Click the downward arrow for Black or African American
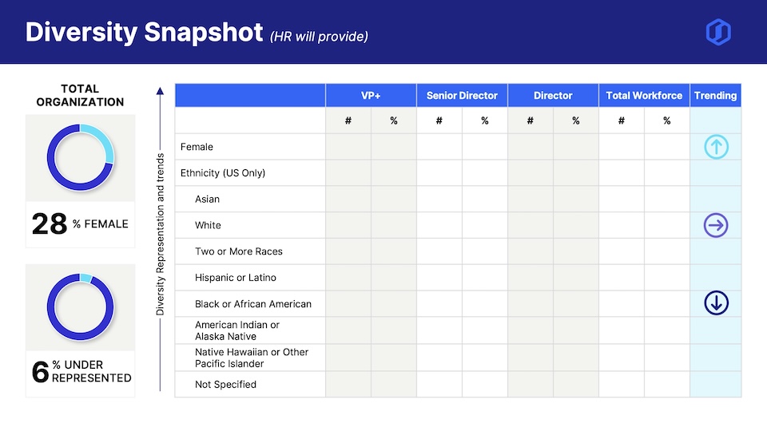The image size is (767, 431). point(716,303)
